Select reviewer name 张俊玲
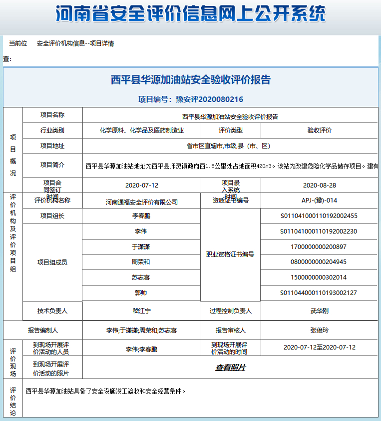Image resolution: width=381 pixels, height=421 pixels. point(320,330)
